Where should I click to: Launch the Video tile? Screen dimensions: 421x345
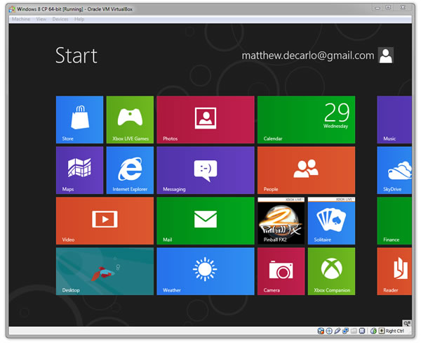[x=105, y=221]
